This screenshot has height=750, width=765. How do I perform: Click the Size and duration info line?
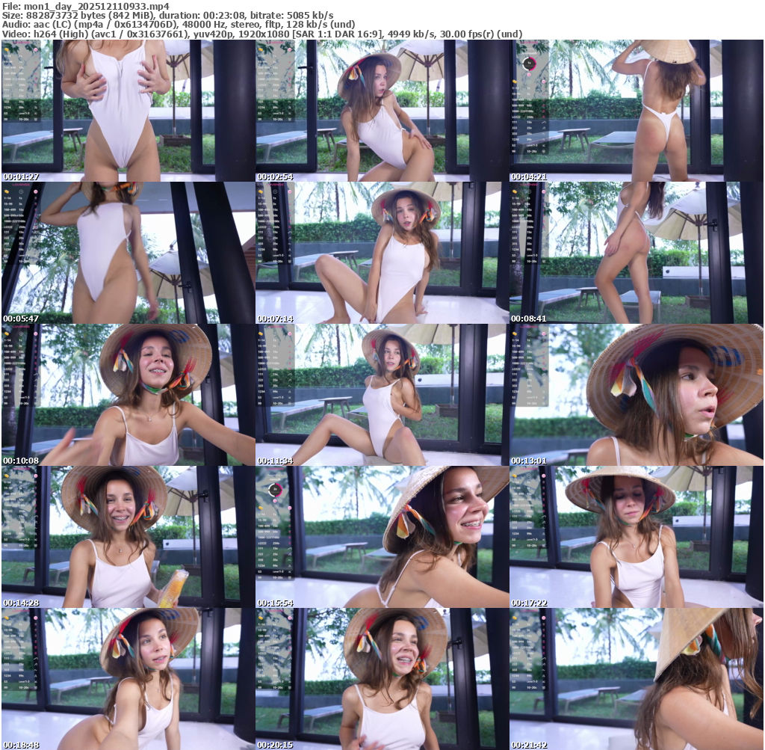click(x=168, y=15)
